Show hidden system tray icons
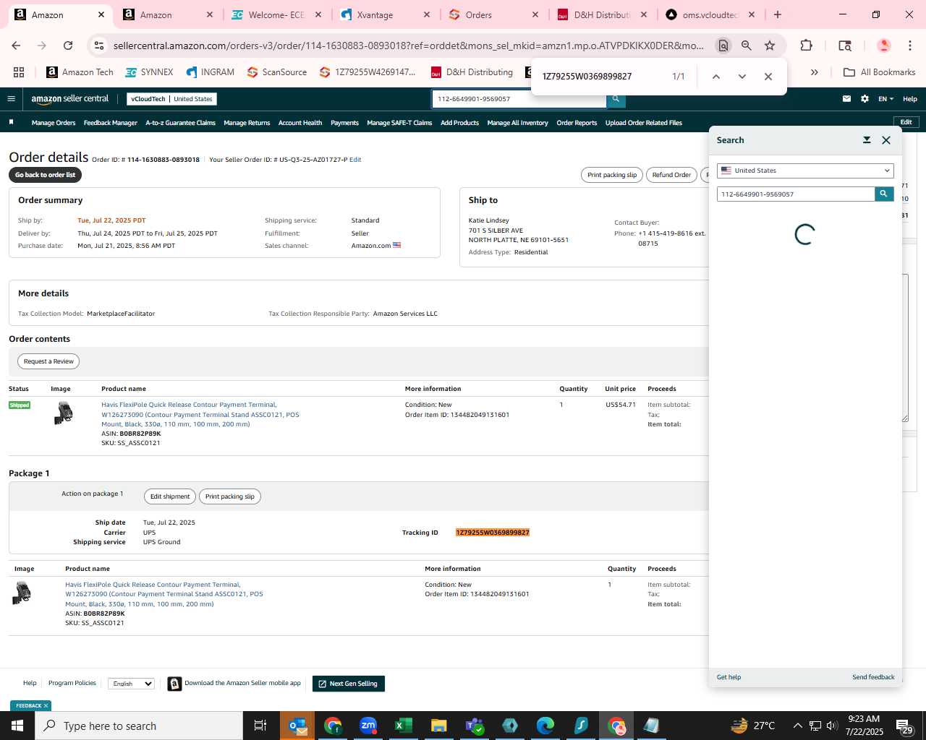The image size is (926, 740). click(x=797, y=726)
